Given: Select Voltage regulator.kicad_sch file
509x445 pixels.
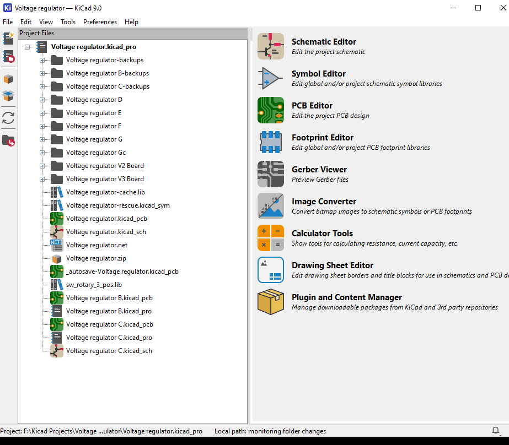Looking at the screenshot, I should click(106, 232).
